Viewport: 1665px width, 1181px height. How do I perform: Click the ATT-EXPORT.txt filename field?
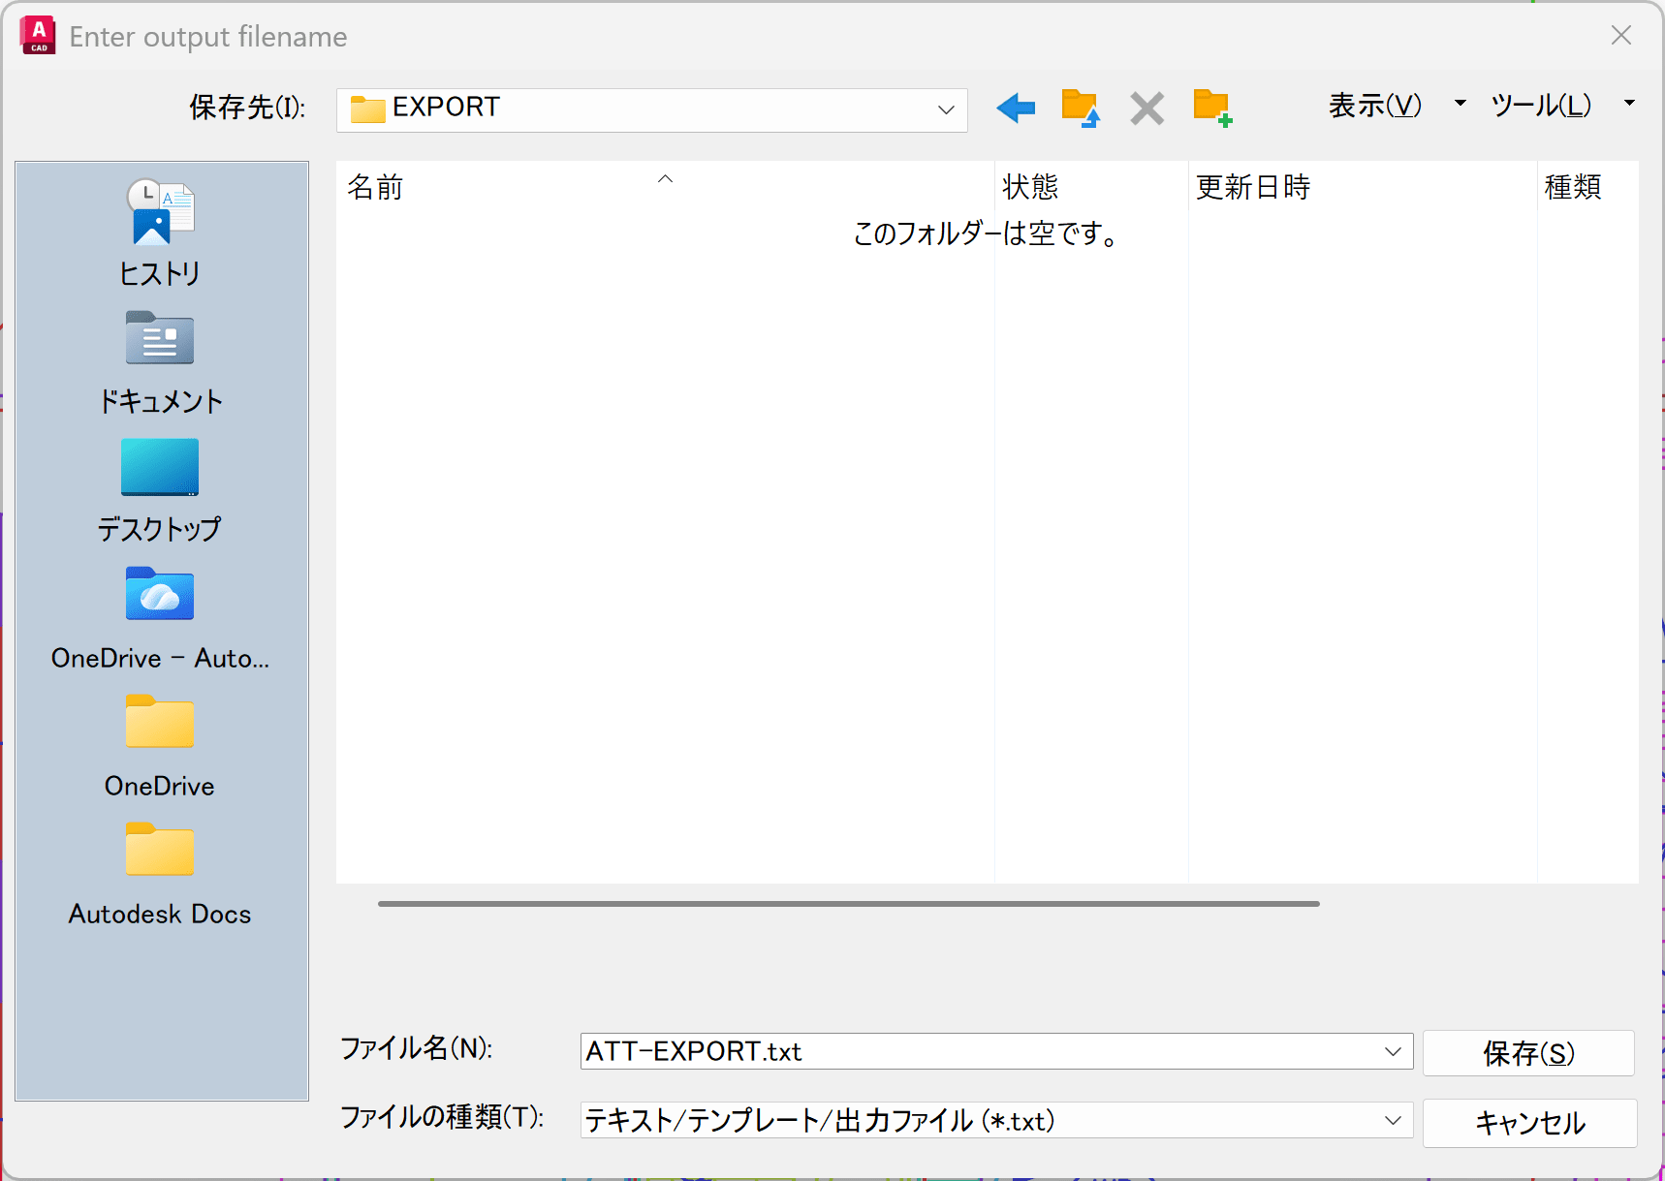tap(979, 1051)
